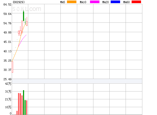Screen dimensions: 157x115
Task: Click the 25.49 price axis label
Action: pyautogui.click(x=7, y=79)
